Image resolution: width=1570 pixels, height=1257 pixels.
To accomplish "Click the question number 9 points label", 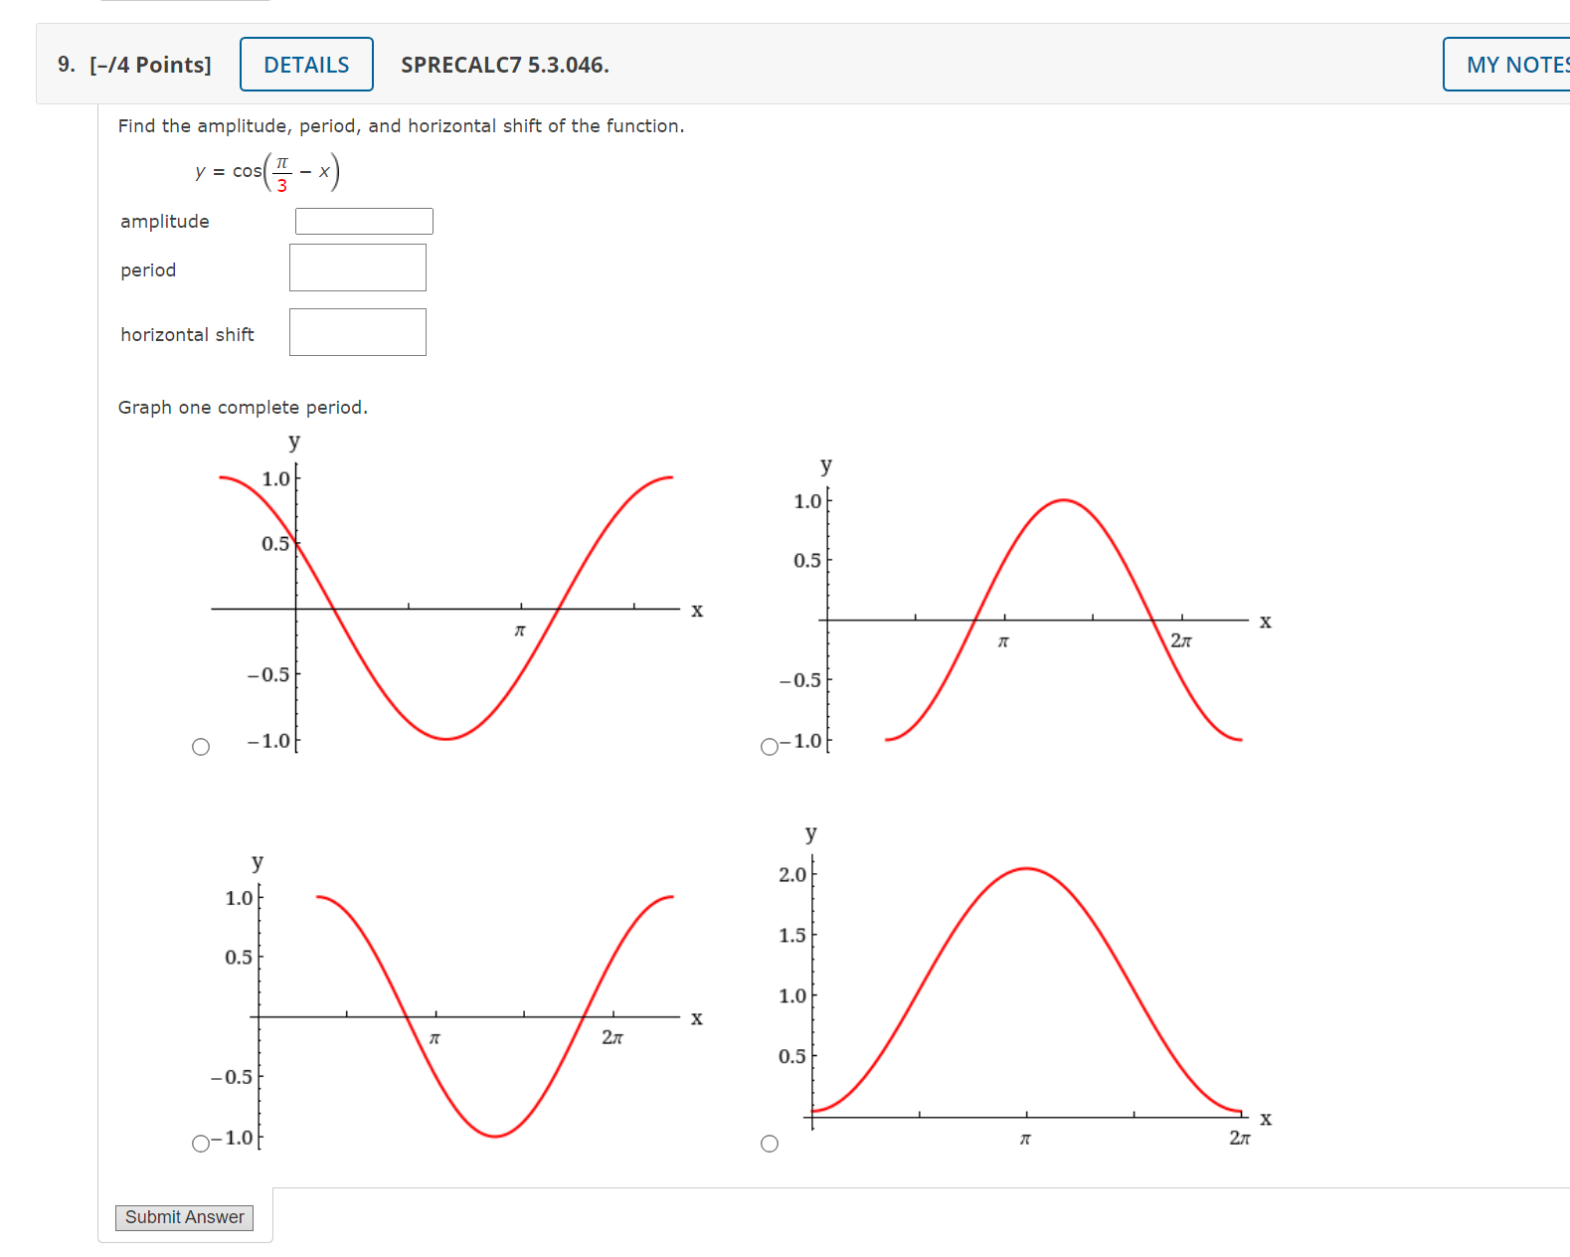I will pyautogui.click(x=135, y=64).
